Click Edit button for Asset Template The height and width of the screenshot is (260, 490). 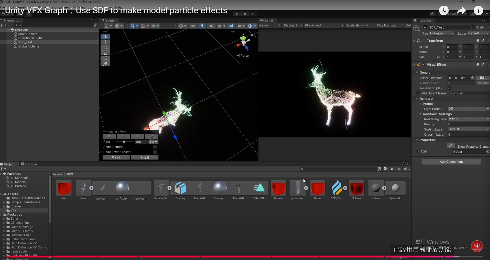point(483,78)
